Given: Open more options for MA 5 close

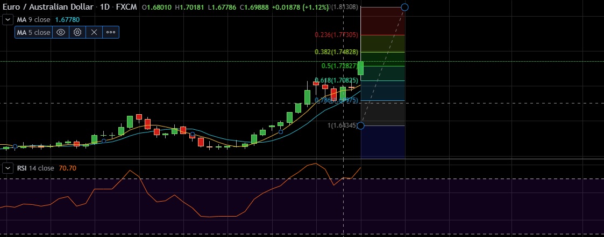Looking at the screenshot, I should click(x=111, y=32).
